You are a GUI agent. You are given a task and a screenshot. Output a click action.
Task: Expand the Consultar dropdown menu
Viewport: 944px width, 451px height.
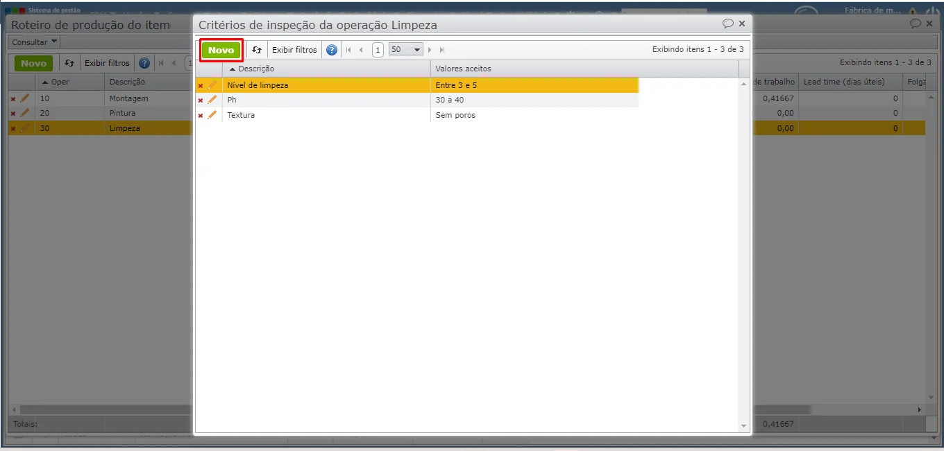pyautogui.click(x=35, y=42)
